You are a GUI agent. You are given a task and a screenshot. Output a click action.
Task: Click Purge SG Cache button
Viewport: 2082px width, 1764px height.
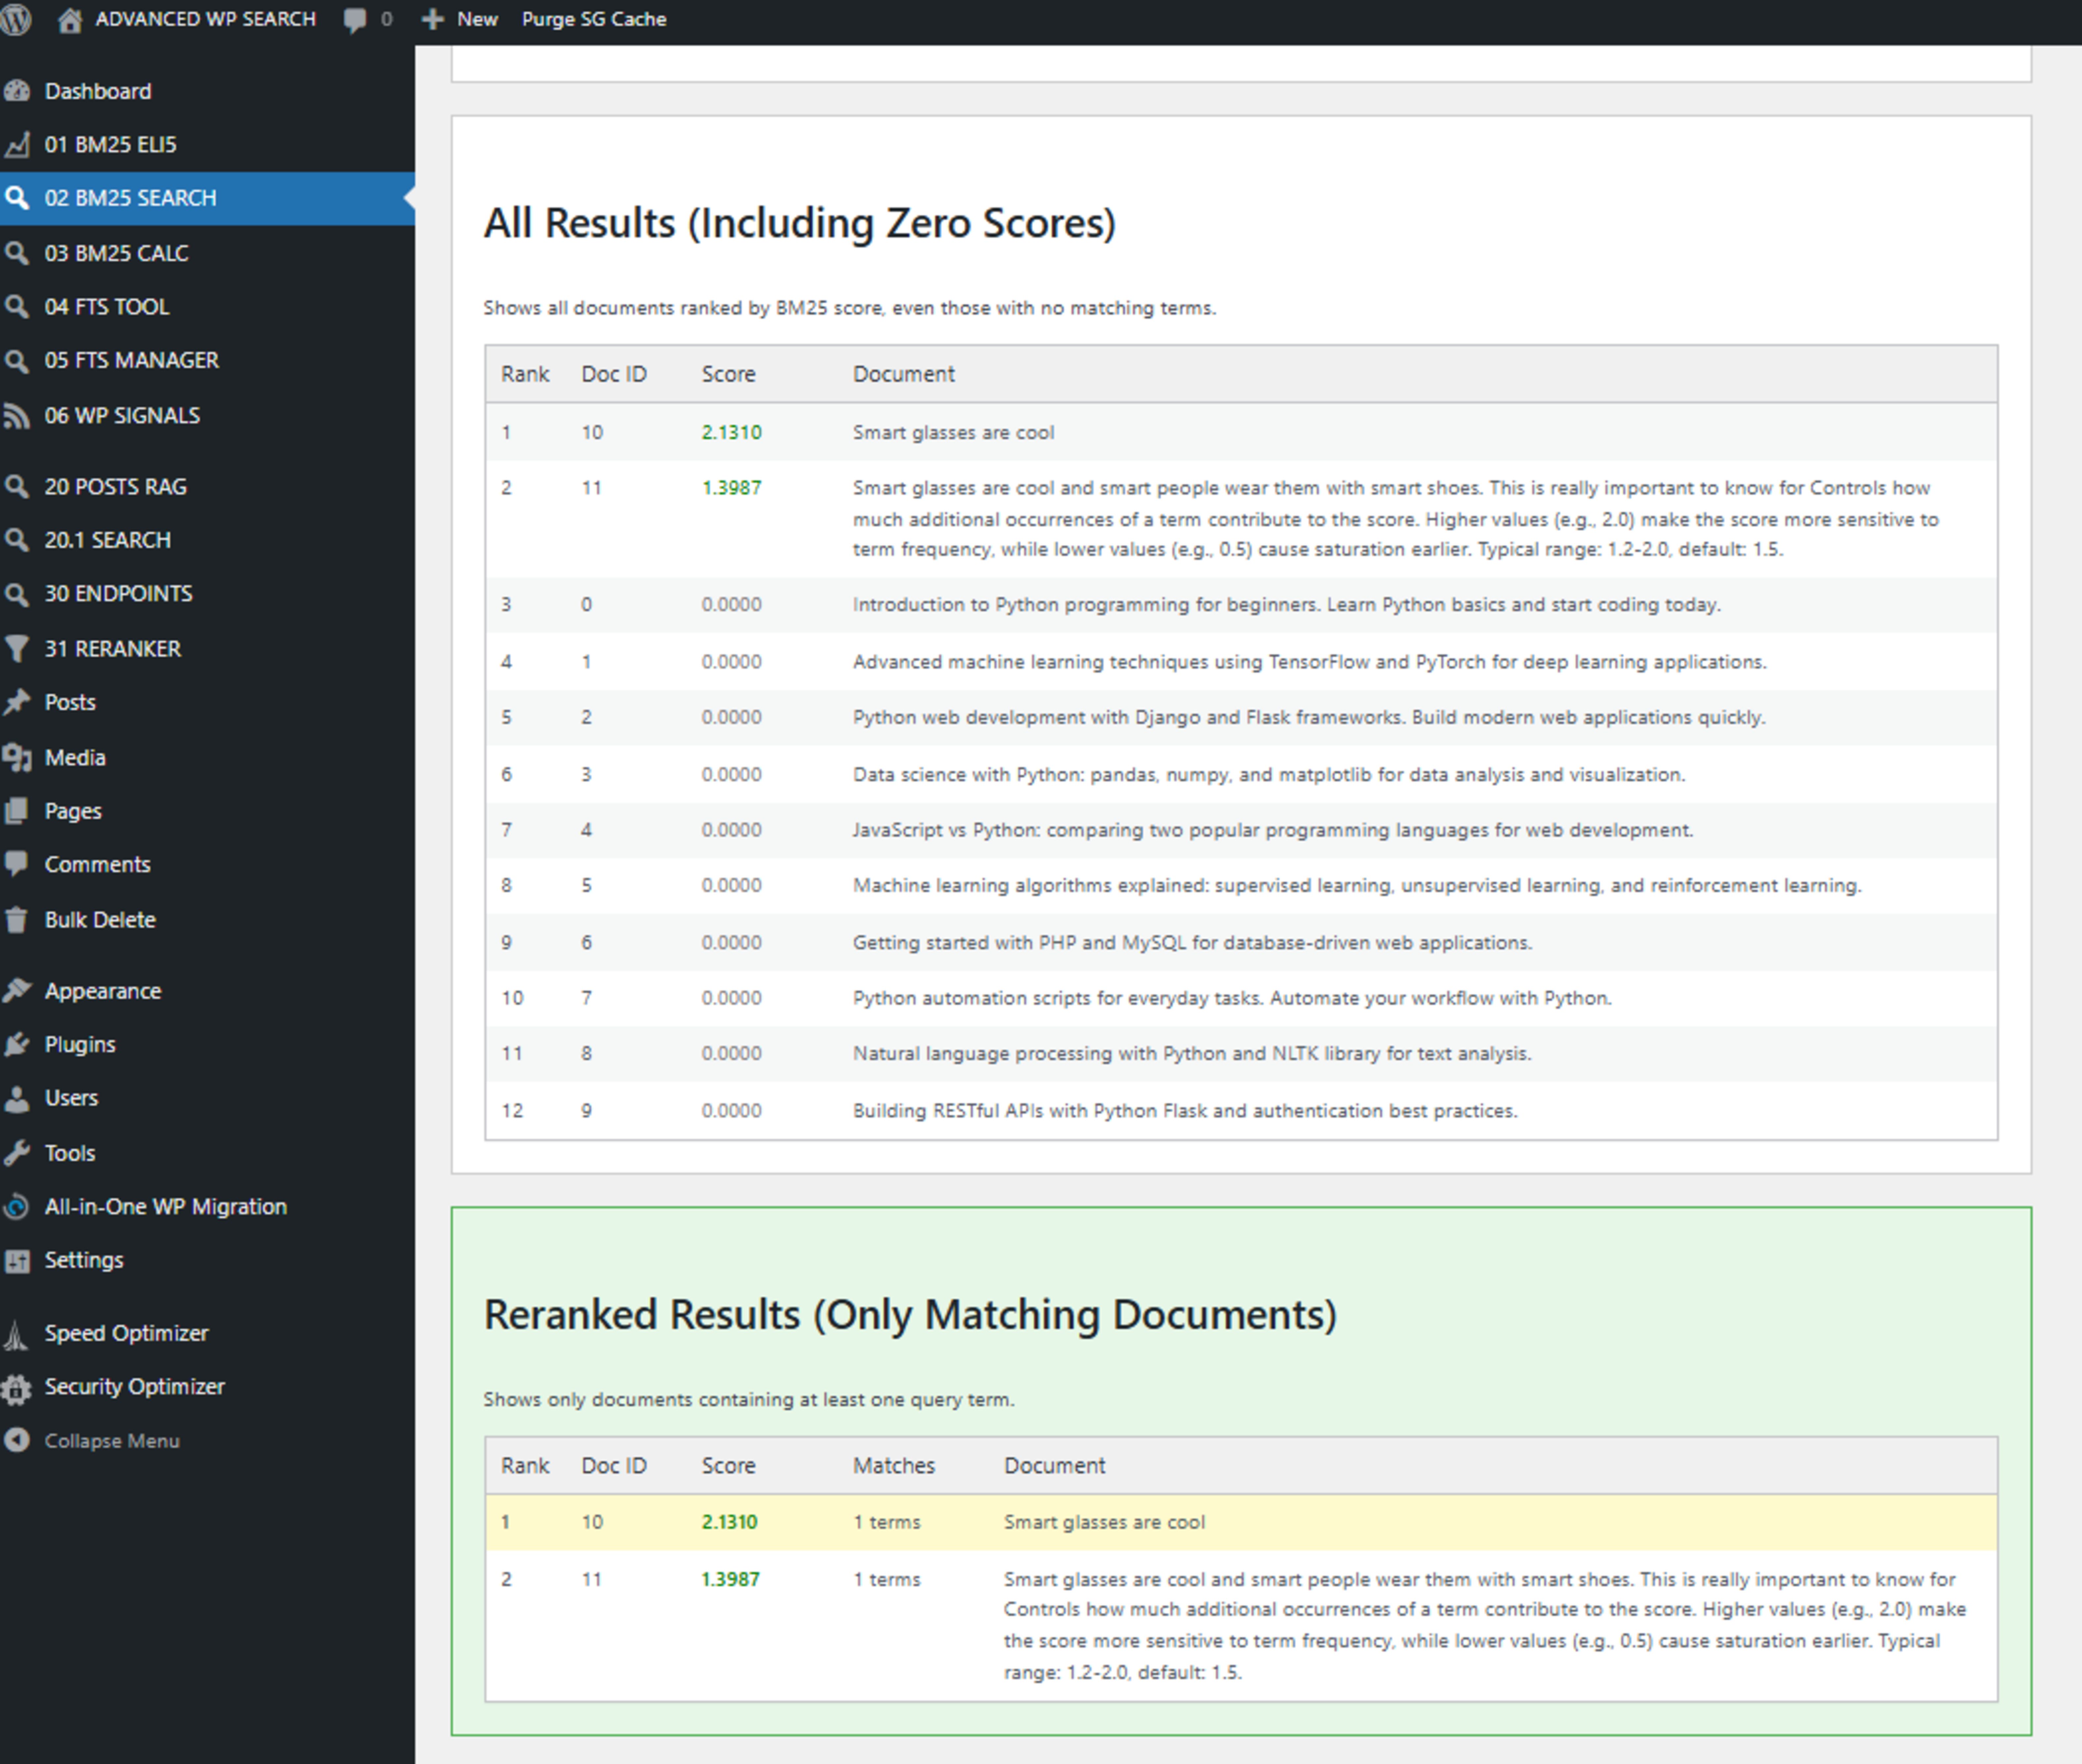tap(594, 19)
